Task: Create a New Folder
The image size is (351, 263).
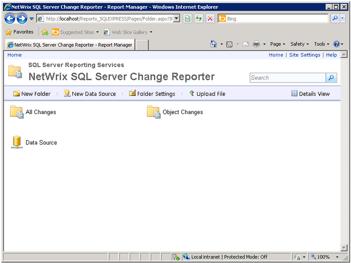Action: tap(32, 94)
